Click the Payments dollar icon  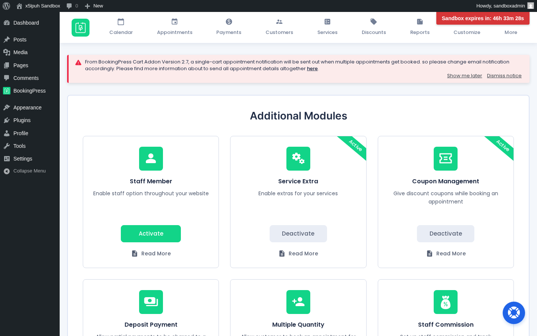[229, 22]
